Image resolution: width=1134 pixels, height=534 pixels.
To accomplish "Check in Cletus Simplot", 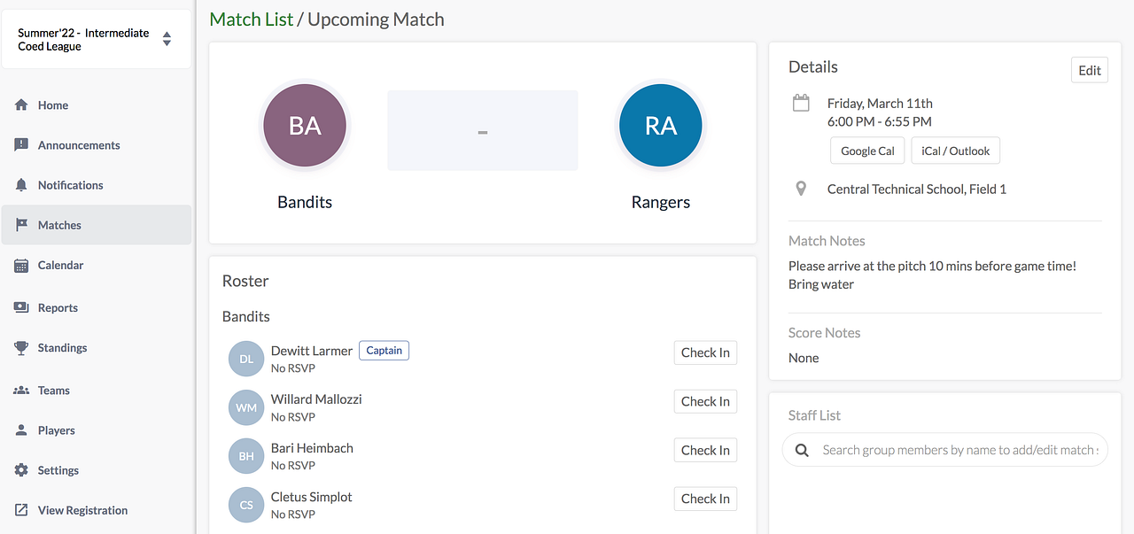I will pyautogui.click(x=704, y=499).
